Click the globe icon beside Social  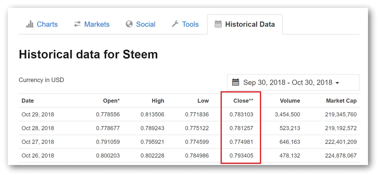tap(129, 24)
